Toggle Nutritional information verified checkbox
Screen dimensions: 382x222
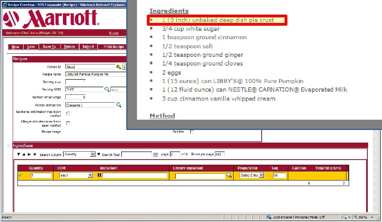pos(68,113)
